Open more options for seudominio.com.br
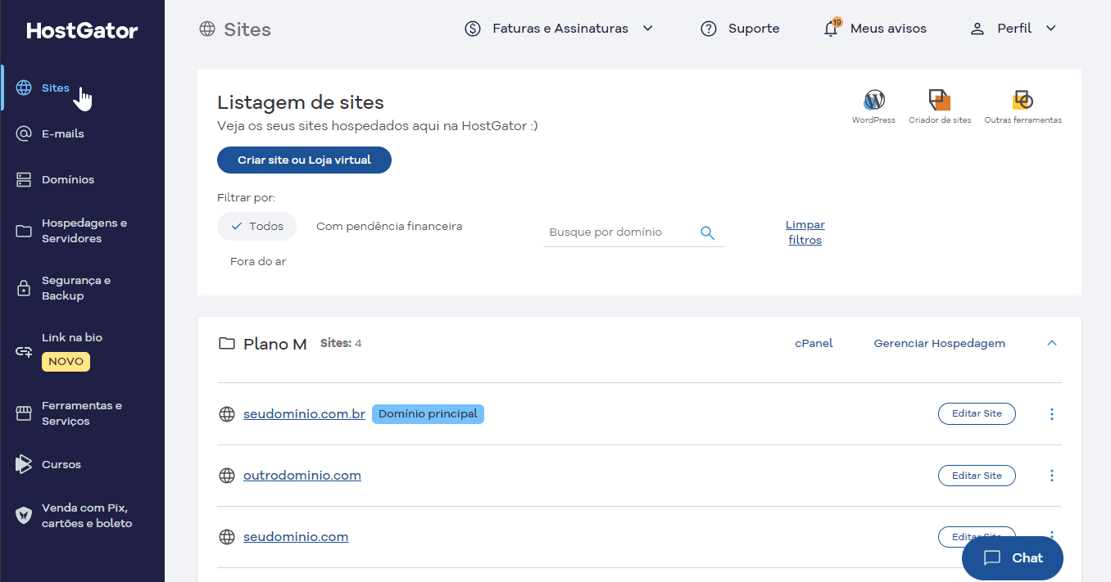This screenshot has width=1111, height=582. coord(1052,414)
